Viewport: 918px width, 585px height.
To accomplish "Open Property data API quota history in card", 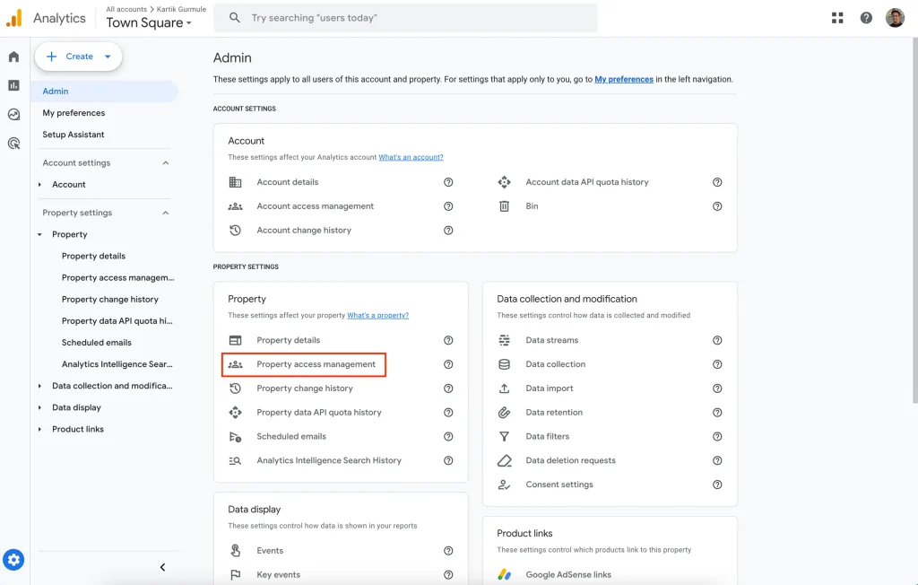I will click(319, 412).
